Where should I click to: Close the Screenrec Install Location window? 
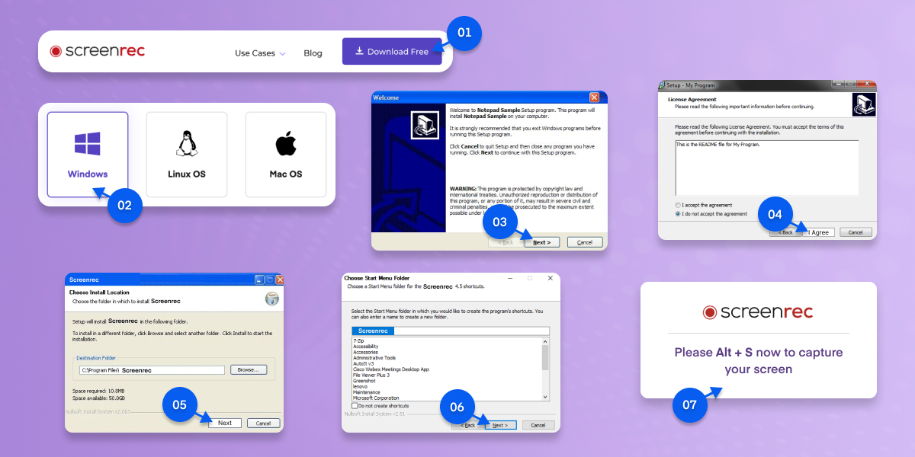tap(279, 280)
